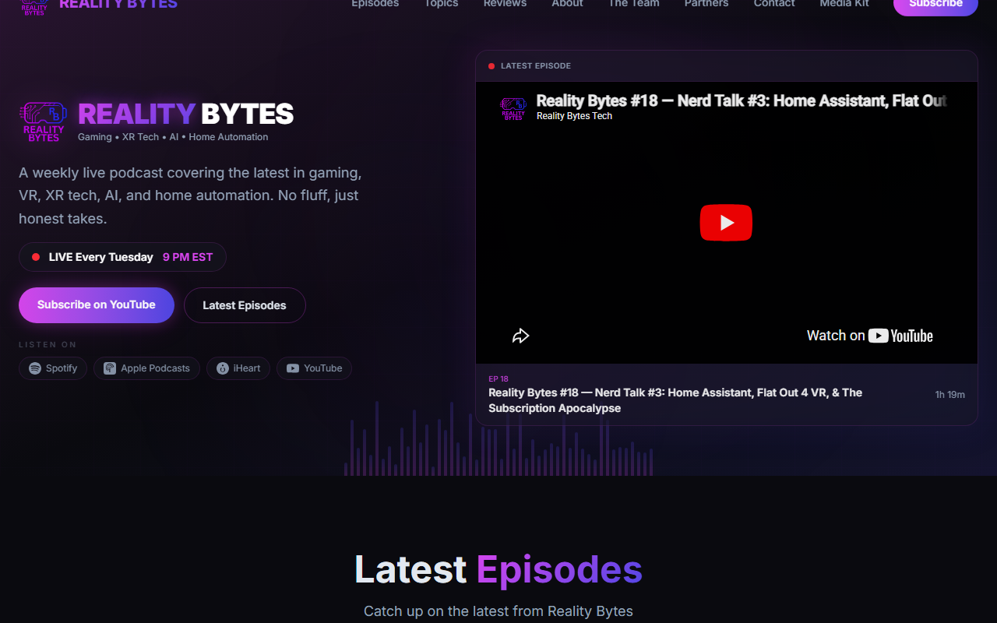Play the embedded YouTube video
This screenshot has width=997, height=623.
coord(726,223)
